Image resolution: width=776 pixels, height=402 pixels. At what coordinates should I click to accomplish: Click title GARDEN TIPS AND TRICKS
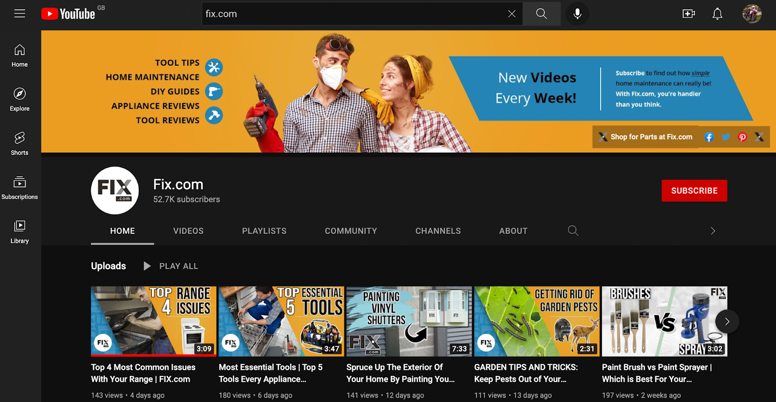point(526,373)
